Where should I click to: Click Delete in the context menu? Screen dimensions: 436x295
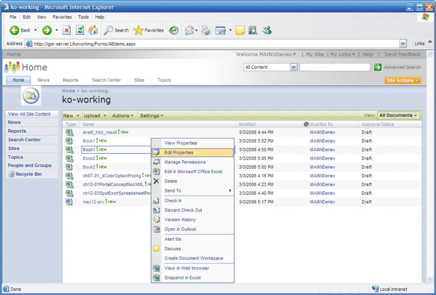pos(171,181)
